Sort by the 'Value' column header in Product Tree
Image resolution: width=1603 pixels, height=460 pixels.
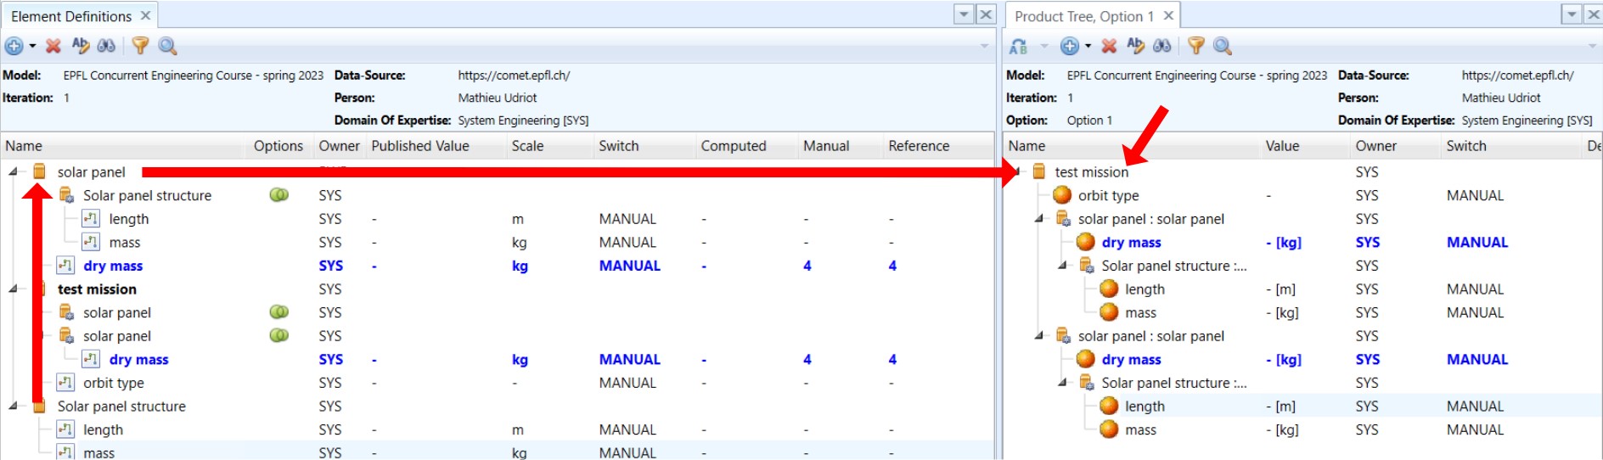(x=1282, y=146)
